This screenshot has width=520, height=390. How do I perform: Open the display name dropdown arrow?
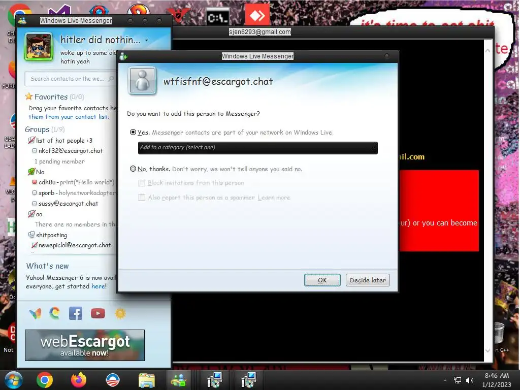click(147, 41)
